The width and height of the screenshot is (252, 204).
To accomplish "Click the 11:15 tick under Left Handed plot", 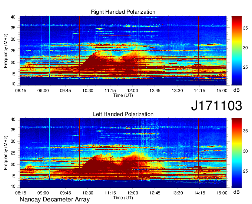I will click(x=110, y=193).
